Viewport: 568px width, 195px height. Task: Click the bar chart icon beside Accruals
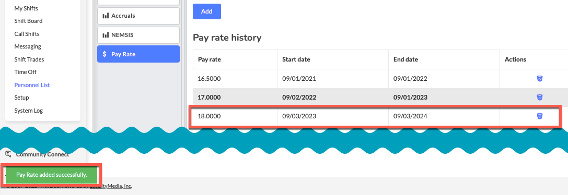(106, 16)
